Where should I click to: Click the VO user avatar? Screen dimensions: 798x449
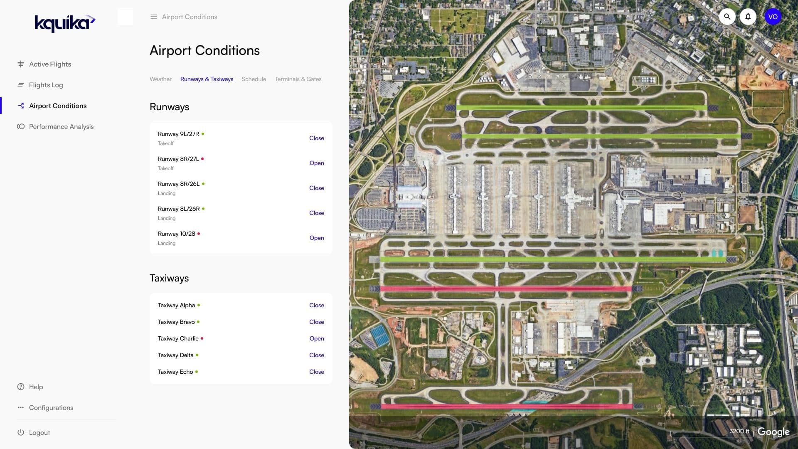coord(773,17)
